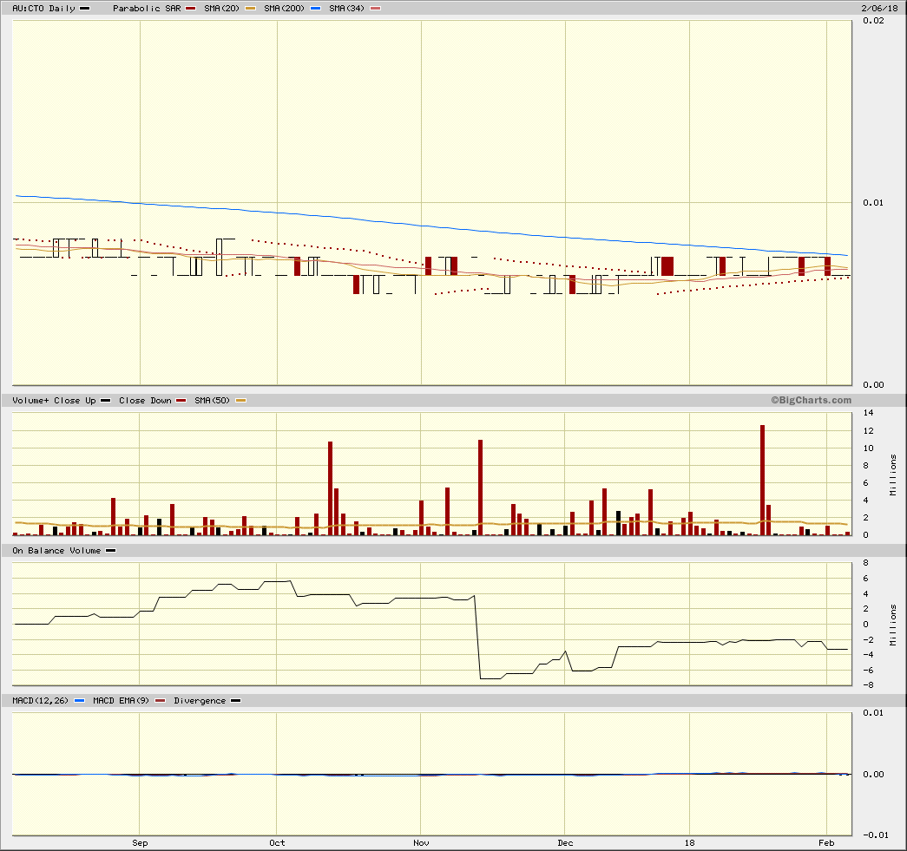Image resolution: width=907 pixels, height=851 pixels.
Task: Click the SMA(20) legend label
Action: (221, 8)
